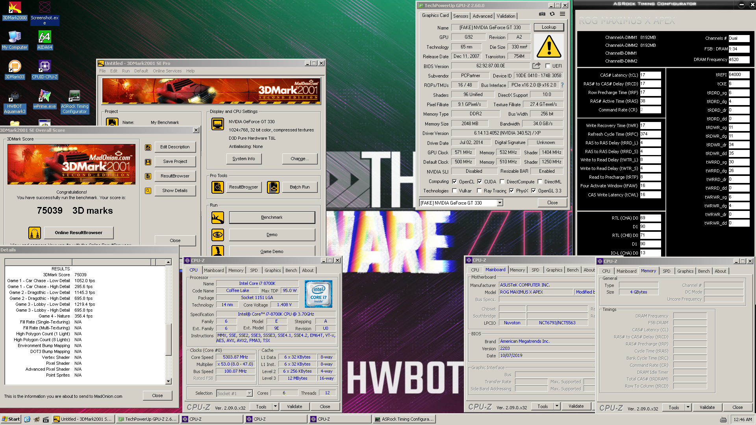Screen dimensions: 756x425
Task: Click the Batch Run icon
Action: pos(273,187)
